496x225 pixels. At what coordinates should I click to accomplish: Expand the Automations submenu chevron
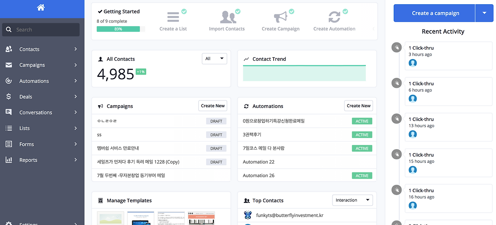point(76,81)
